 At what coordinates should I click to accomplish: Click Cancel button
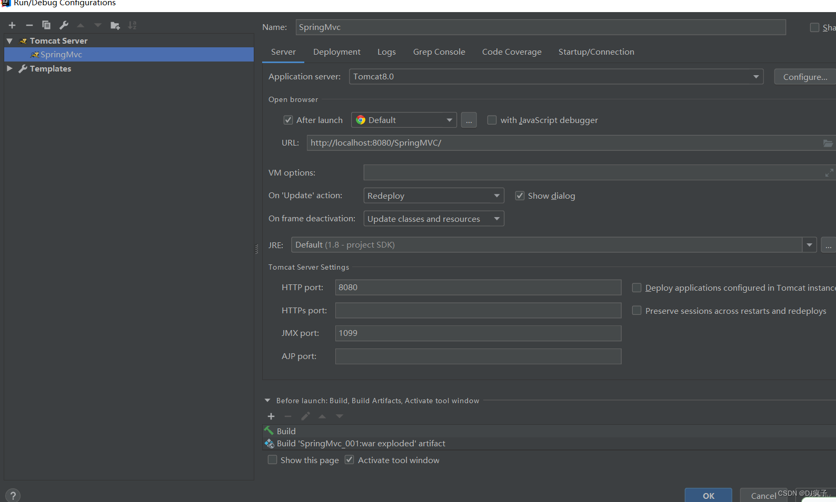point(763,495)
